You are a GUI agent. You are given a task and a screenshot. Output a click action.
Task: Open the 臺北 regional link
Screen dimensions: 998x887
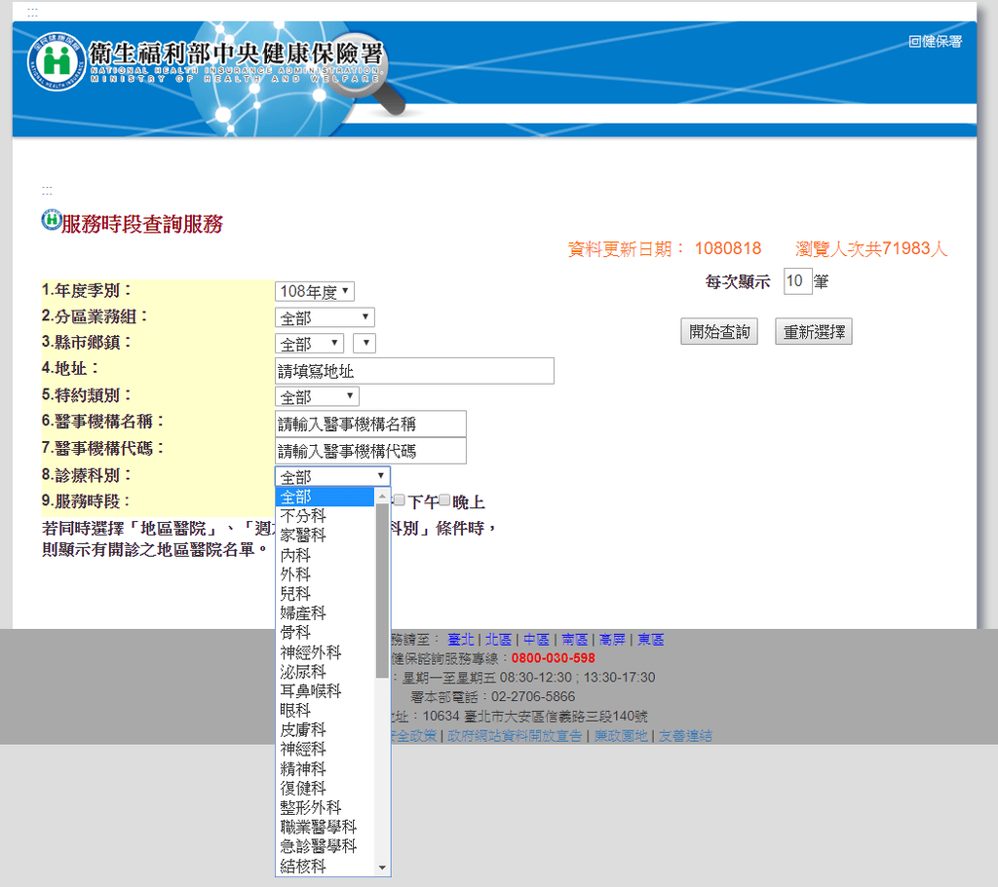(461, 639)
